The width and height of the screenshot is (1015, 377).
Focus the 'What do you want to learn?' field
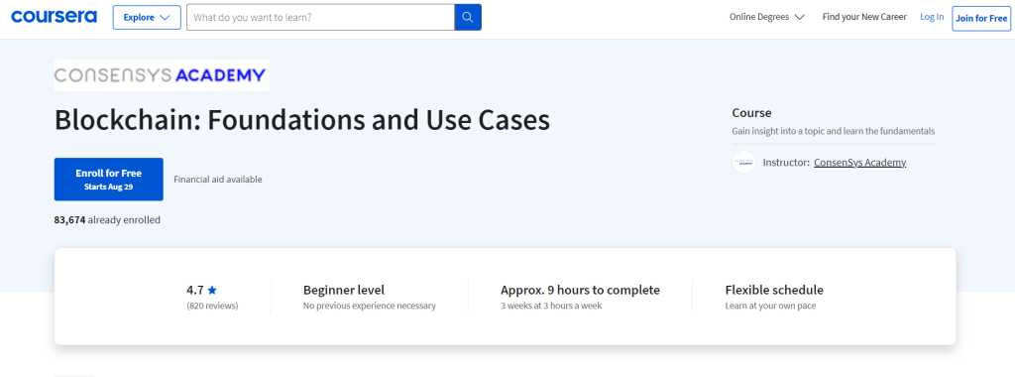pos(320,18)
